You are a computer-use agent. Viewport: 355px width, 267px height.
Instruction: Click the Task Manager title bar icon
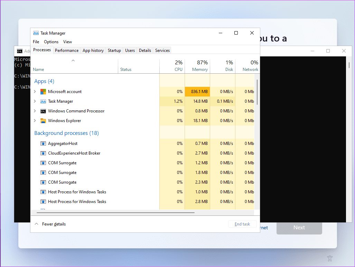[36, 33]
